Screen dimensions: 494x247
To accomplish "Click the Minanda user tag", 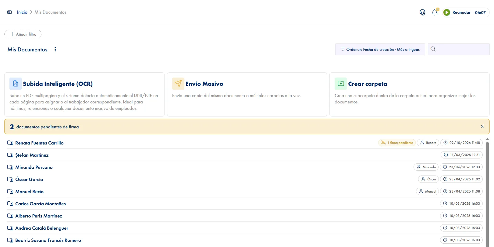I will 426,167.
